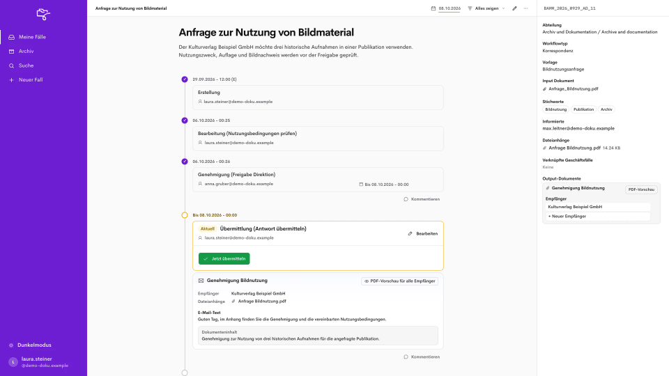This screenshot has height=376, width=669.
Task: Open the three-dot more options menu
Action: pos(525,8)
